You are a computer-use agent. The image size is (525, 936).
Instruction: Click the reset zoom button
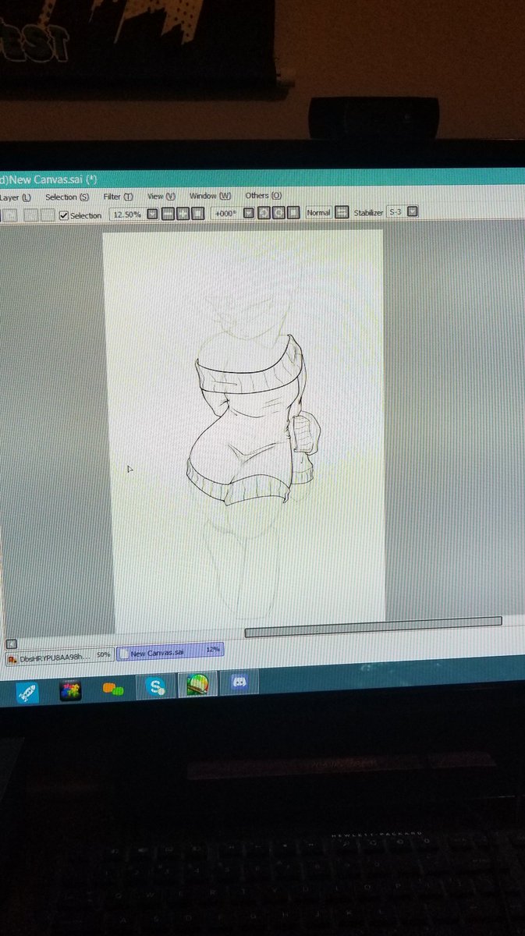198,214
